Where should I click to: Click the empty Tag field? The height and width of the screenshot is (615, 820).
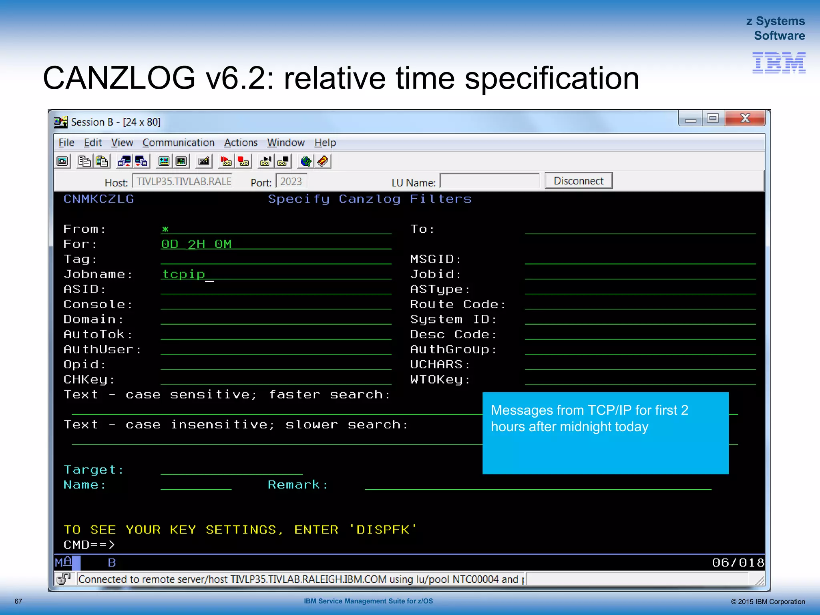click(x=276, y=259)
